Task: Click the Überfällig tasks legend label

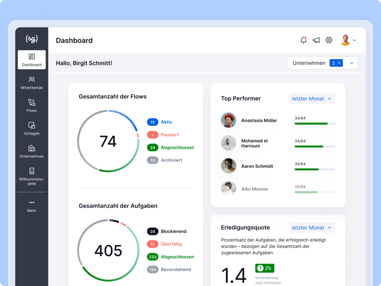Action: [171, 244]
